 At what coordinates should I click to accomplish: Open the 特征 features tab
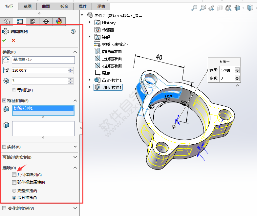click(9, 6)
